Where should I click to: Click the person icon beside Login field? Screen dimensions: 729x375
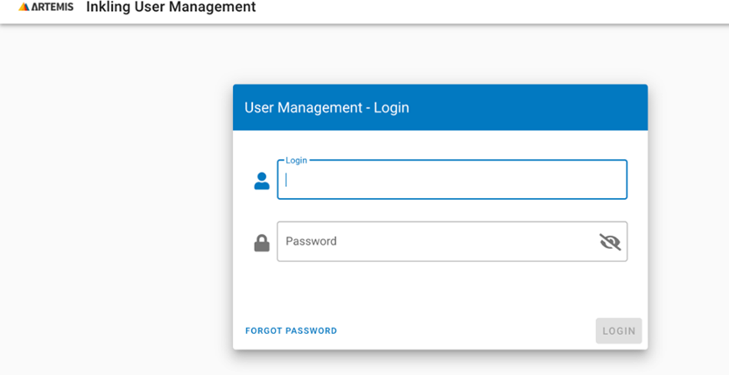tap(262, 181)
